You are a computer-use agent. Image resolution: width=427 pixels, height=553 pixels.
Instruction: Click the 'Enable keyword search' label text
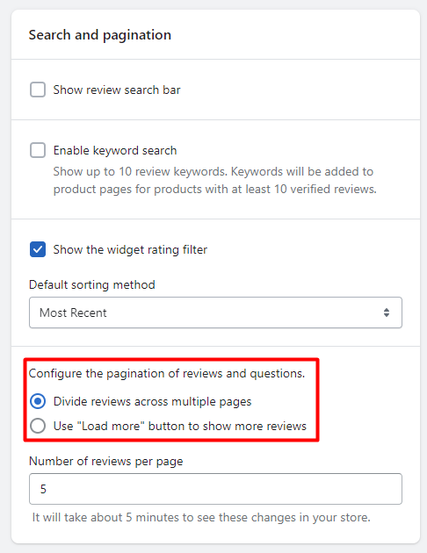115,151
